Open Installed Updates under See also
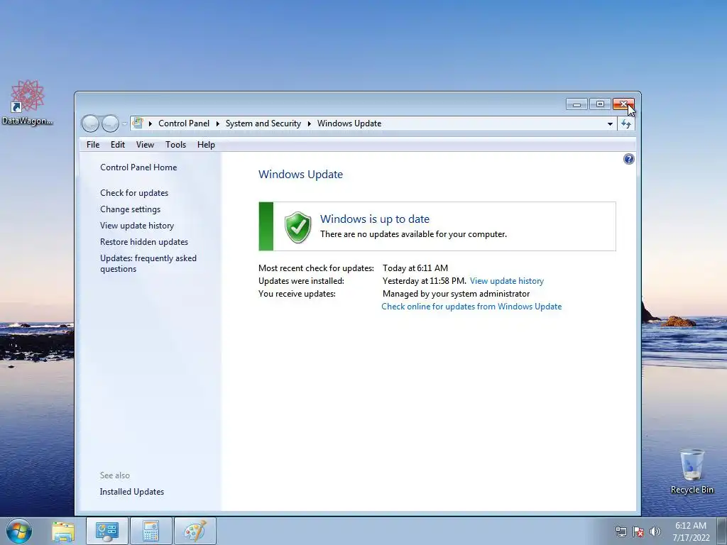727x545 pixels. [131, 492]
